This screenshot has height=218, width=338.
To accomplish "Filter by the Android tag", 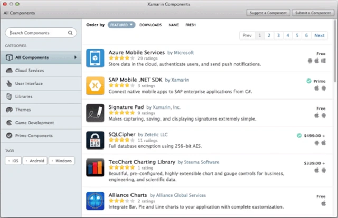I will coord(35,161).
